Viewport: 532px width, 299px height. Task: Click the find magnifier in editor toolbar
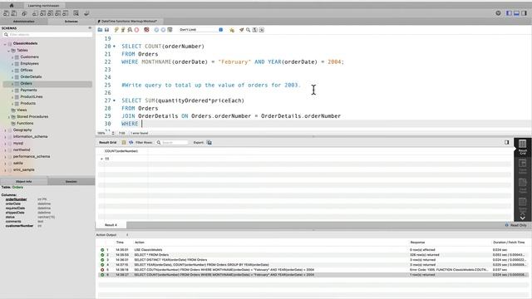(249, 30)
